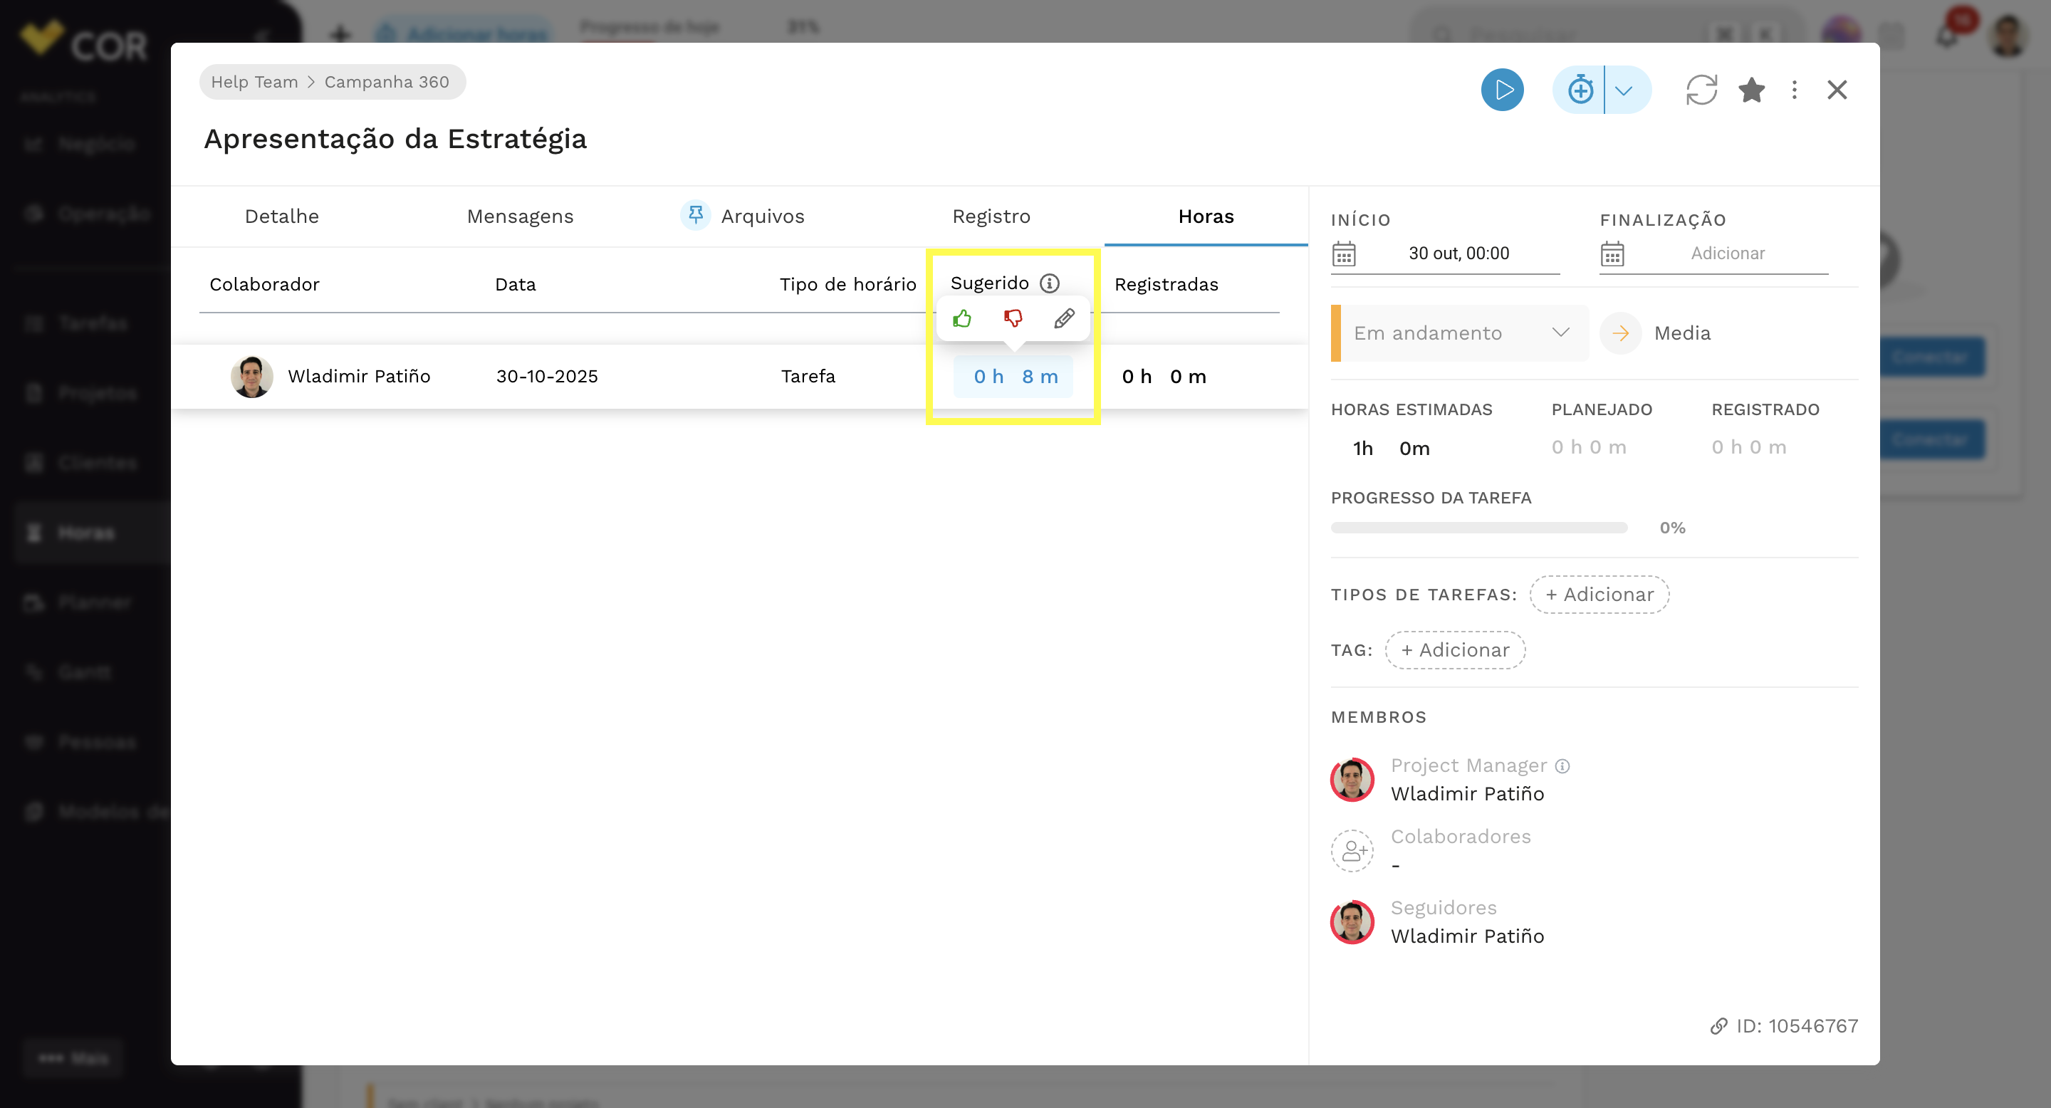Image resolution: width=2051 pixels, height=1108 pixels.
Task: Select the Horas tab
Action: tap(1206, 216)
